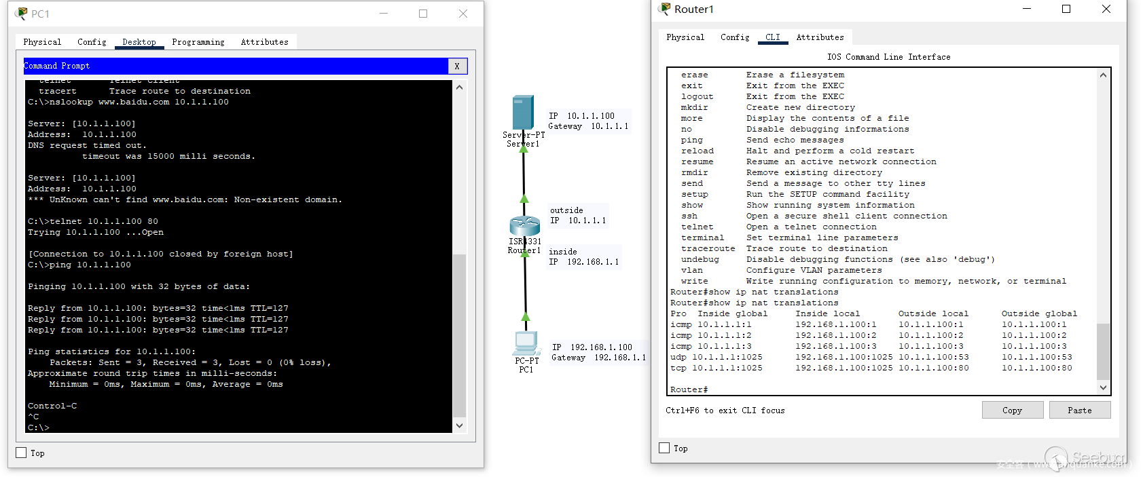Click the PC1 computer icon in topology
Viewport: 1143px width, 477px height.
526,343
